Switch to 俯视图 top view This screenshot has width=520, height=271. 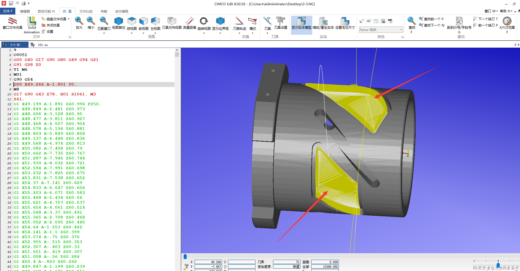(132, 24)
